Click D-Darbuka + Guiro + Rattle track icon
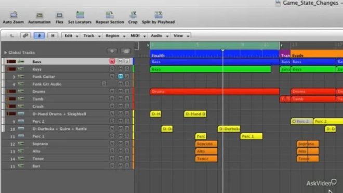343x193 pixels. [21, 128]
